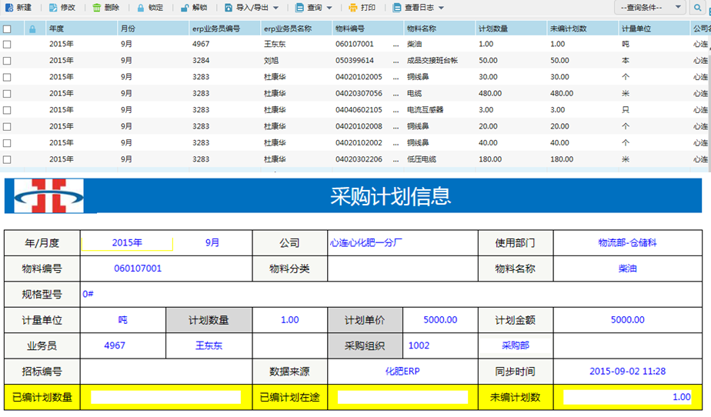
Task: Click the 未编计划数 yellow input field
Action: (626, 397)
